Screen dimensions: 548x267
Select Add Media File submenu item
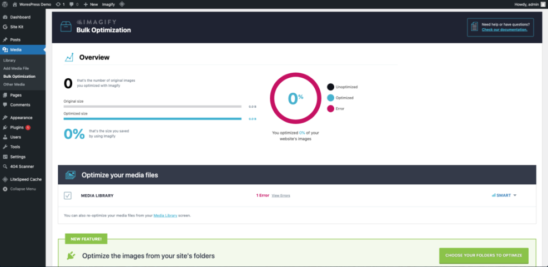[x=16, y=68]
